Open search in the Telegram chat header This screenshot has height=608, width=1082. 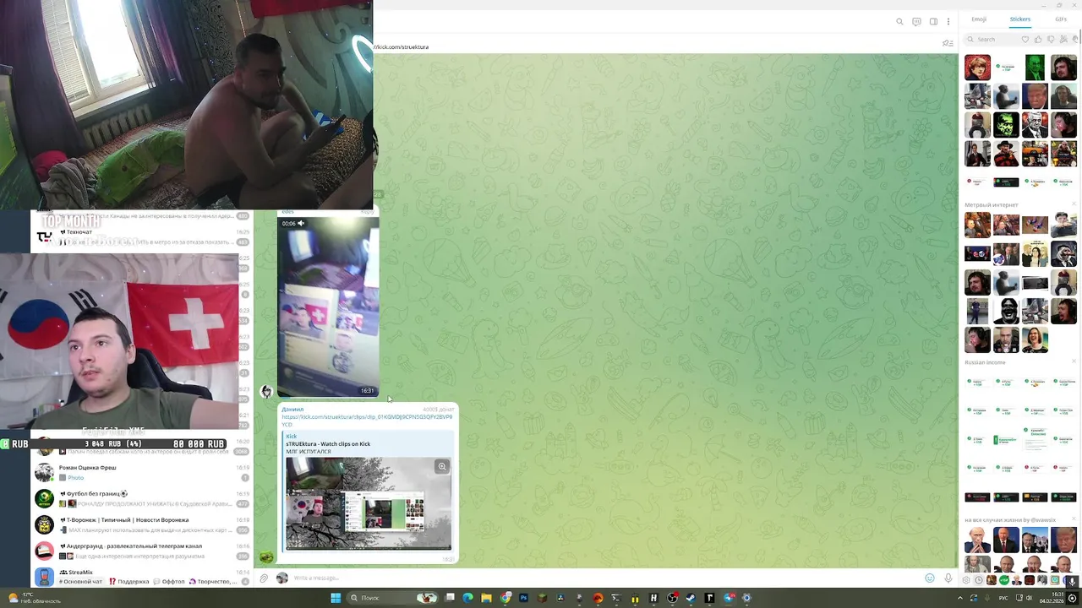(899, 22)
